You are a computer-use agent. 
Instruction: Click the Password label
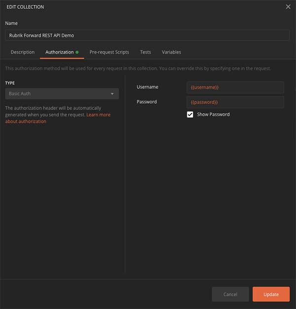pyautogui.click(x=147, y=102)
